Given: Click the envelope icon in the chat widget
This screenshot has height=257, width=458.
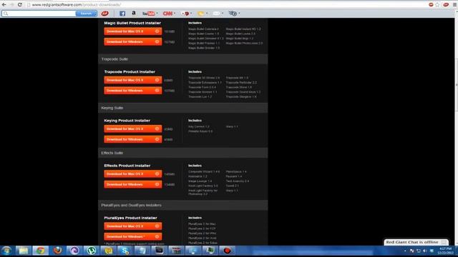Looking at the screenshot, I should [x=444, y=242].
